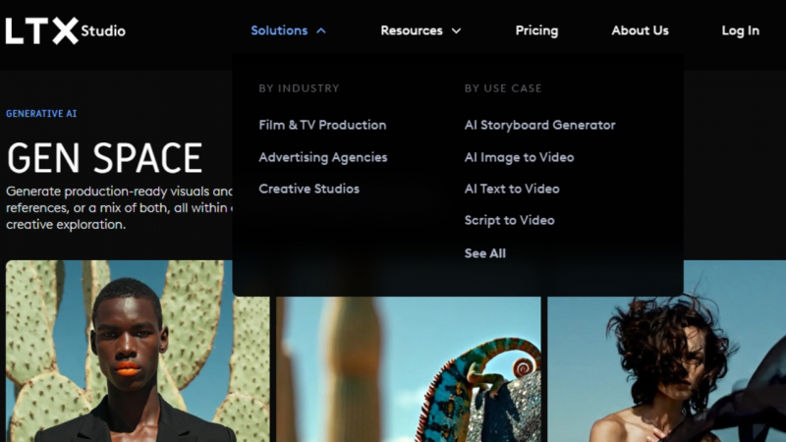View the chameleon image thumbnail
Screen dimensions: 786x442
[408, 369]
